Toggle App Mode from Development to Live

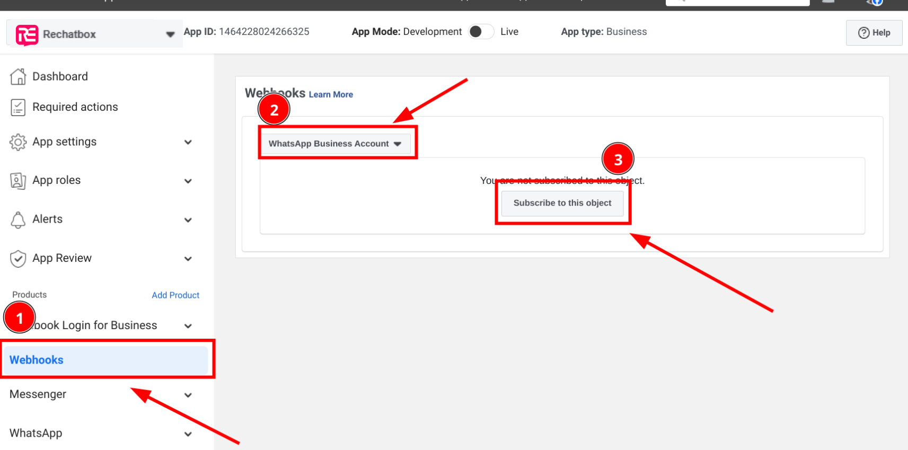(481, 32)
